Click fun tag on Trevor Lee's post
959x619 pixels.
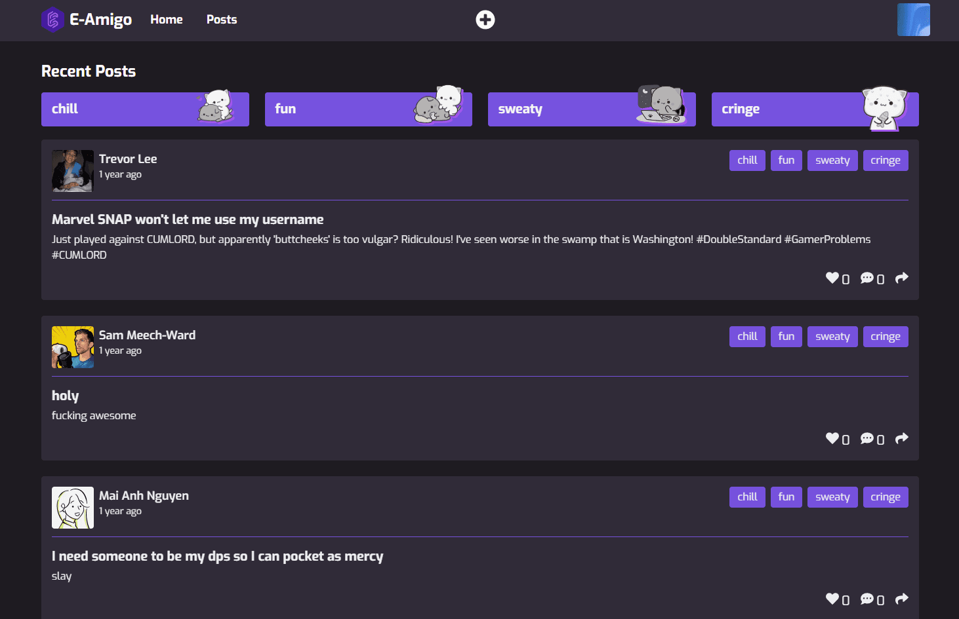786,160
